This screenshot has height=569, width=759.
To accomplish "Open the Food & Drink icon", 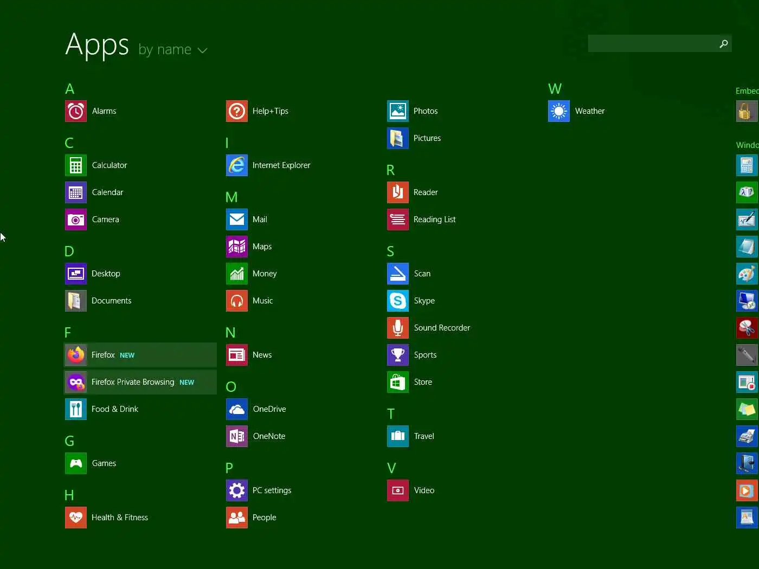I will (76, 409).
